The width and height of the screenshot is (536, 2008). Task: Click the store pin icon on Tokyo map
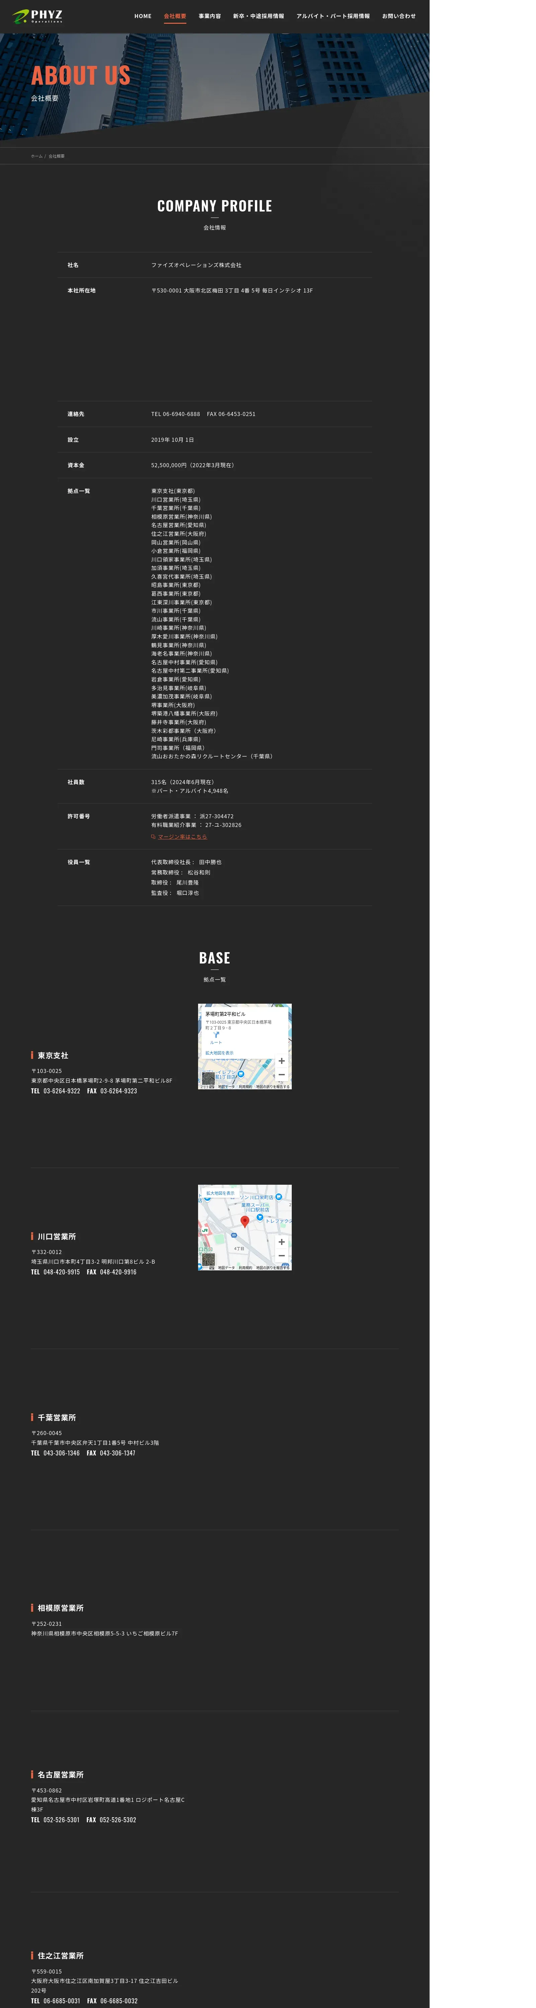pyautogui.click(x=241, y=1074)
